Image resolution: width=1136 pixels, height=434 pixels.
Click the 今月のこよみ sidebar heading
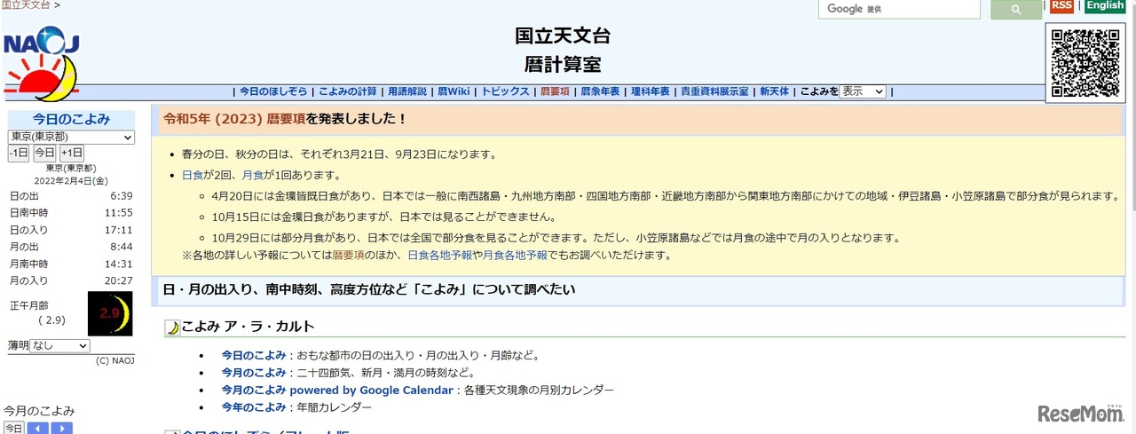[x=39, y=411]
